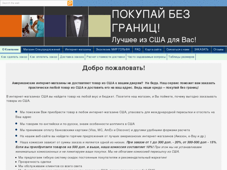Open 'Как сделать заказ' submenu link
This screenshot has width=227, height=170.
click(x=14, y=57)
